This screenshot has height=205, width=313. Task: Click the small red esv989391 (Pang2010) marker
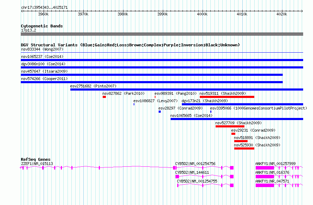pyautogui.click(x=155, y=97)
